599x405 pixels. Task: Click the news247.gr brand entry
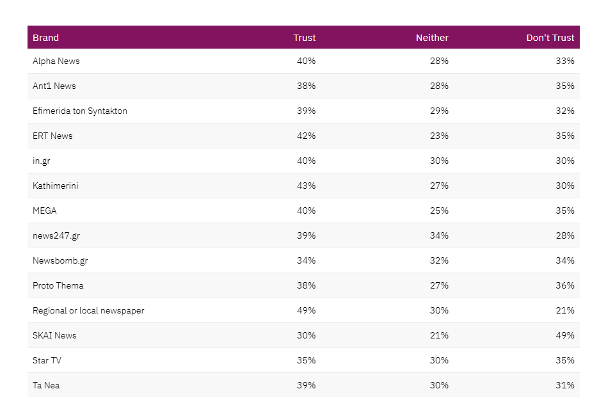56,236
